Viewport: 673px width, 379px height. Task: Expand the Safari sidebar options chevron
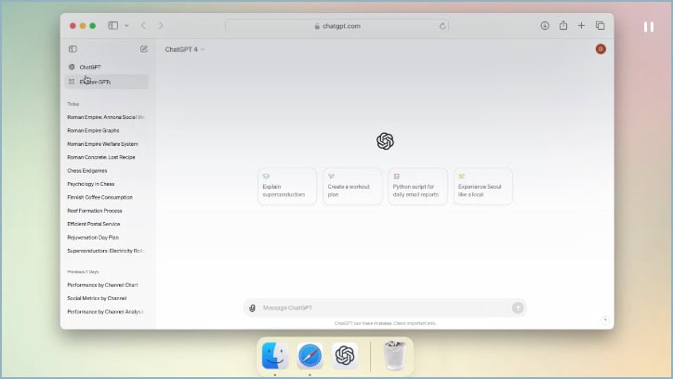[x=126, y=26]
